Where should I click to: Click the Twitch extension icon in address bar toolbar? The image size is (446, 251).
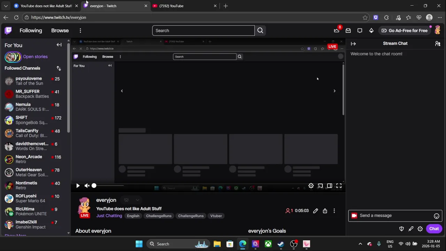coord(376,17)
